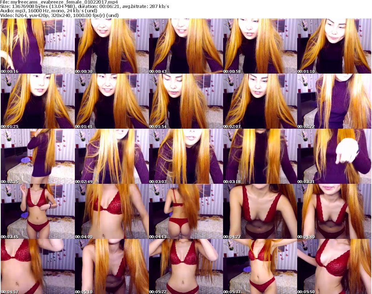View the frame timestamped 00:02:49
This screenshot has height=294, width=372.
pyautogui.click(x=112, y=156)
